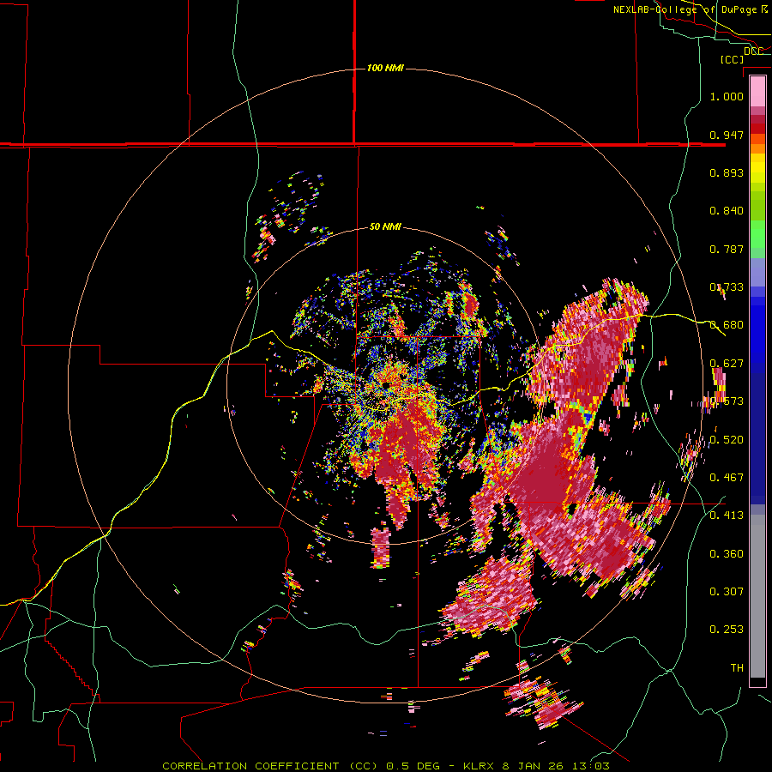Click the 0.467 legend value
The image size is (772, 772).
click(727, 478)
